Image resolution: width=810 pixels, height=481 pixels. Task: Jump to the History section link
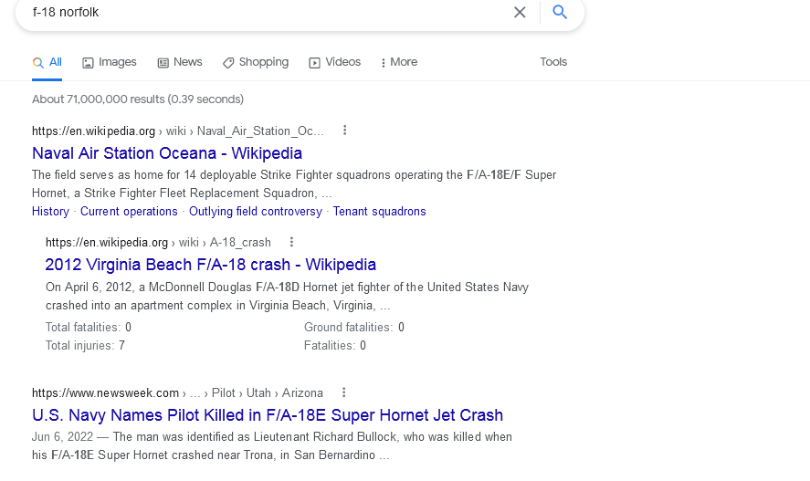50,212
